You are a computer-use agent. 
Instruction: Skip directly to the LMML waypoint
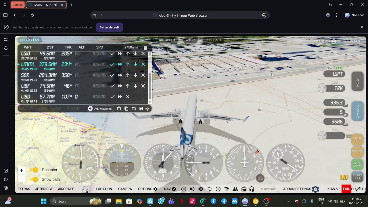click(x=120, y=64)
